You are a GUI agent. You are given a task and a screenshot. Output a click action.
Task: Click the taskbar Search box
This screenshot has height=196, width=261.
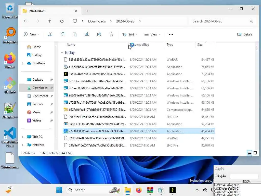click(x=94, y=190)
